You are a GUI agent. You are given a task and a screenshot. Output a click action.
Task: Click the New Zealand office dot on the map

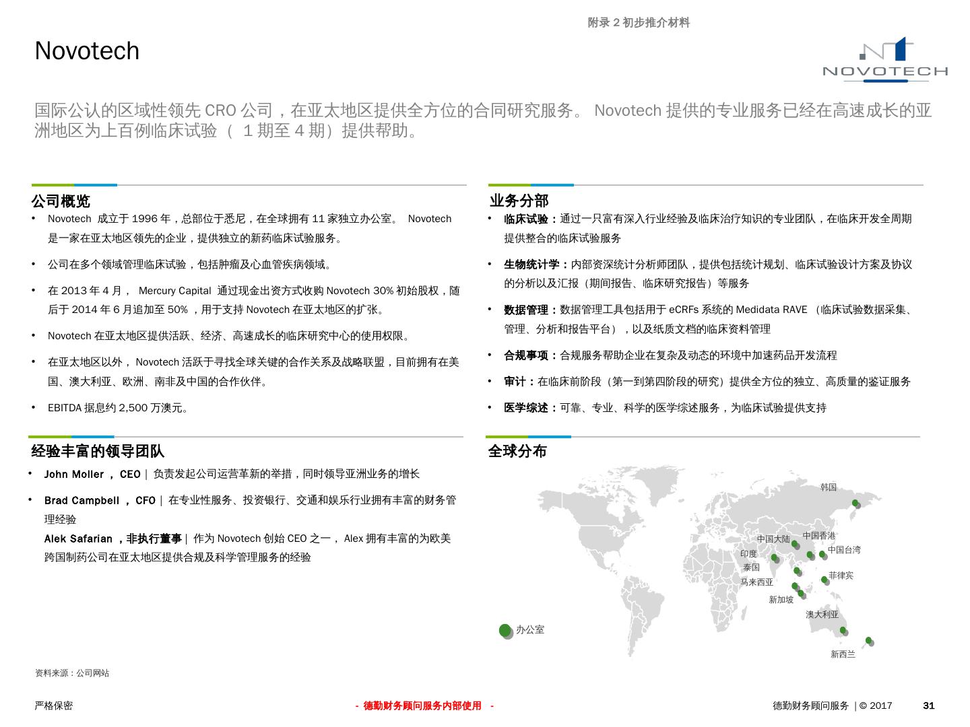pyautogui.click(x=868, y=640)
